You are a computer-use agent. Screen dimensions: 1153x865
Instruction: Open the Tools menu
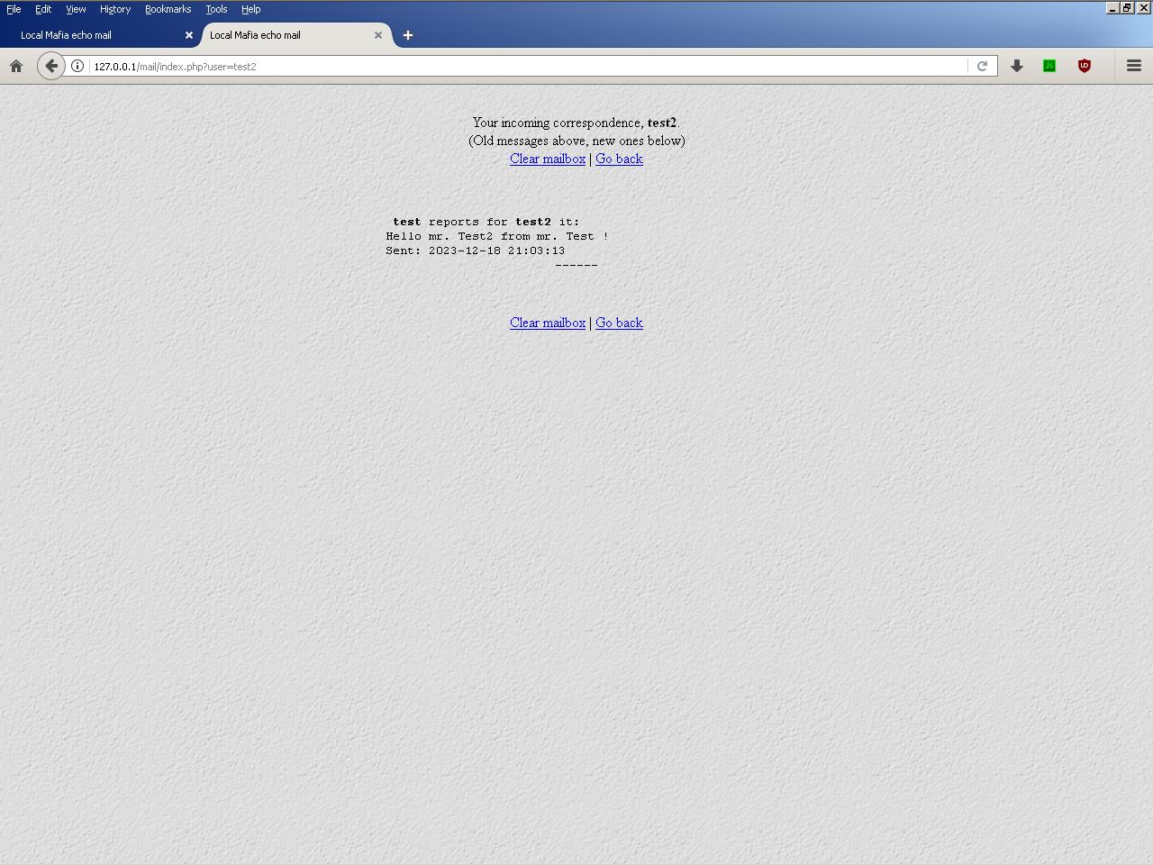216,9
